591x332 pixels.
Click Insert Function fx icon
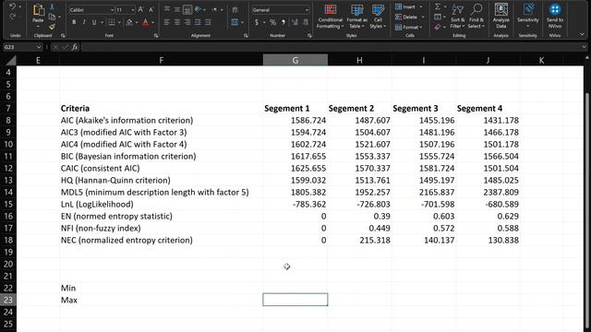75,47
